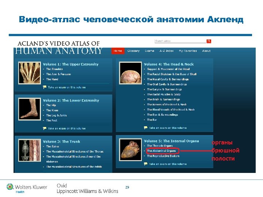Open Facial Skeleton & Base of Skull
Screen dimensions: 263x197
tap(172, 74)
